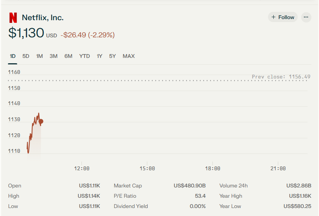Screen dimensions: 319x216
Task: Click the Market Cap value US$480.90B
Action: (x=190, y=186)
